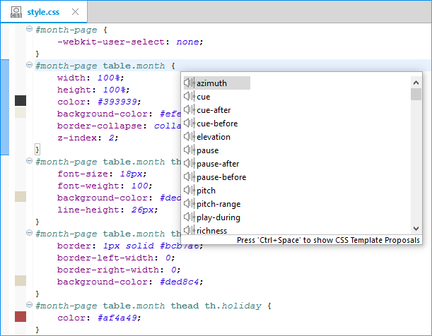Close the style.css tab

click(x=76, y=12)
